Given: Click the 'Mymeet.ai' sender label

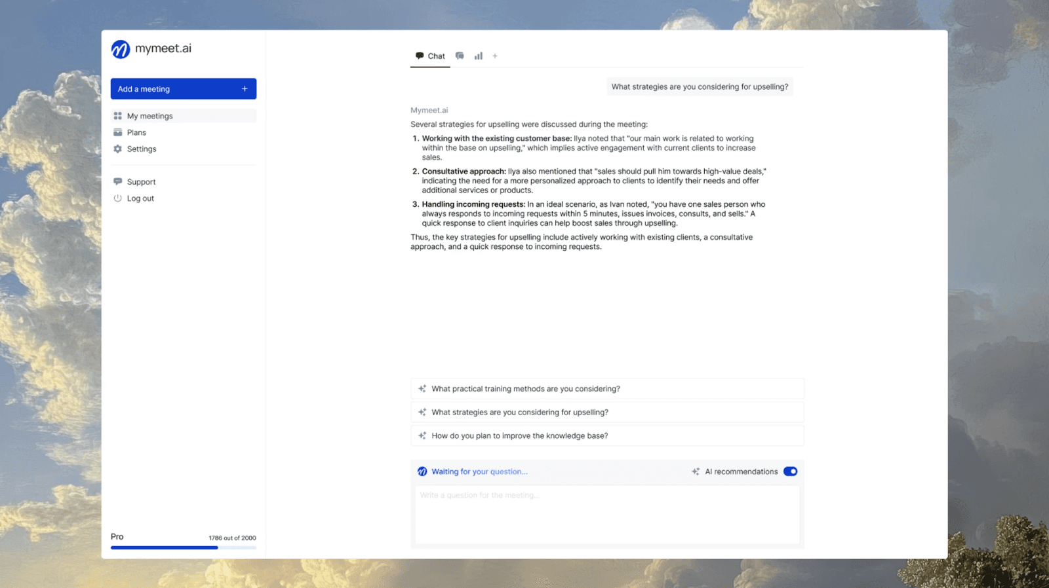Looking at the screenshot, I should tap(429, 110).
